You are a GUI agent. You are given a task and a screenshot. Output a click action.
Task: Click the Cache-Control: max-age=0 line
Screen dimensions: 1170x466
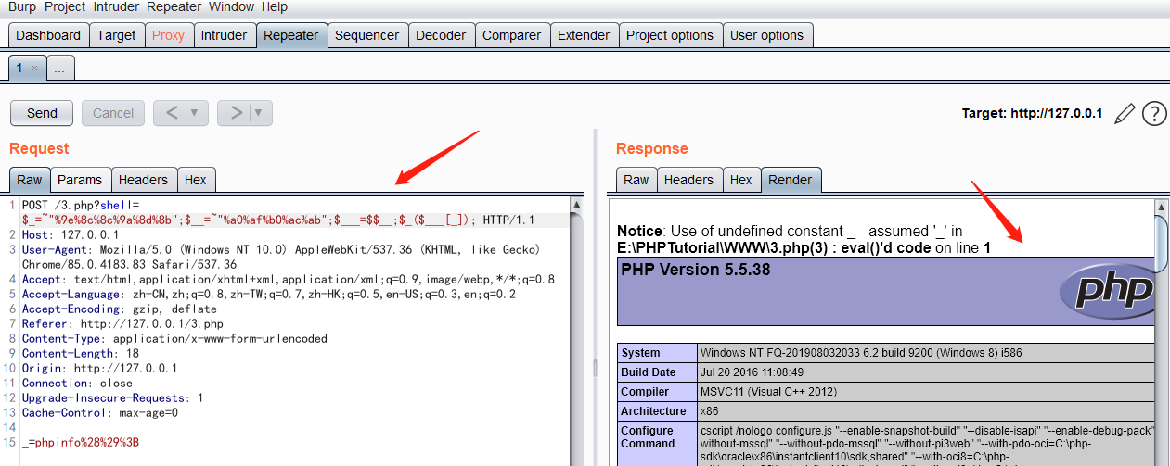pyautogui.click(x=99, y=413)
